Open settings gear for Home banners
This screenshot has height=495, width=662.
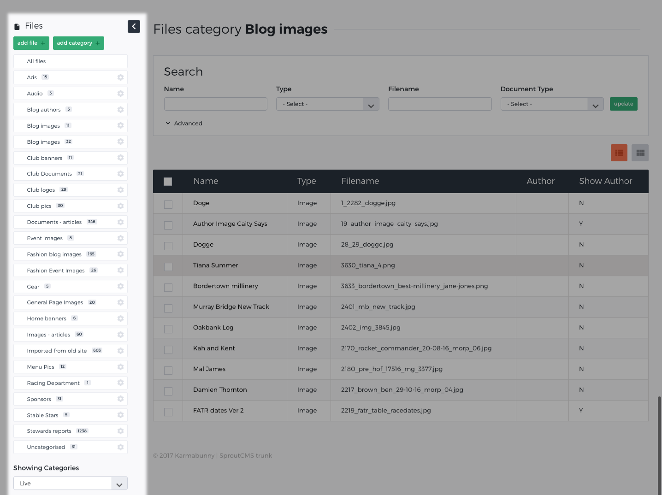120,318
